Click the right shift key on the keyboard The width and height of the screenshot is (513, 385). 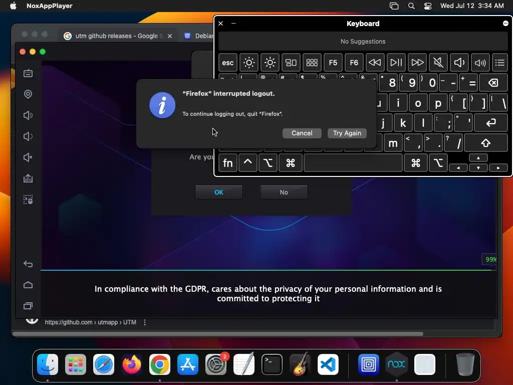click(x=485, y=143)
